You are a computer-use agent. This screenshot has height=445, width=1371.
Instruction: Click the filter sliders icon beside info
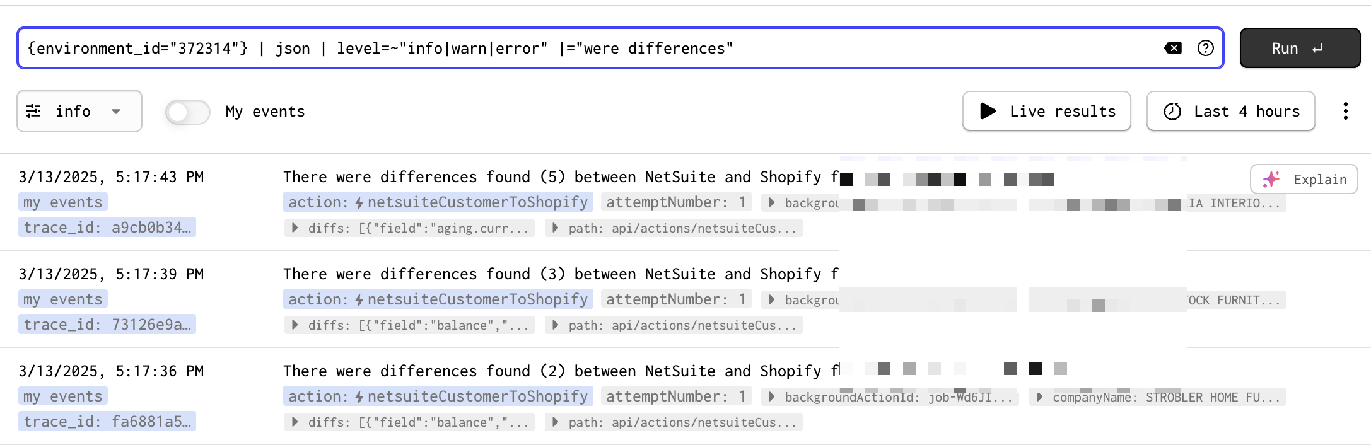33,112
